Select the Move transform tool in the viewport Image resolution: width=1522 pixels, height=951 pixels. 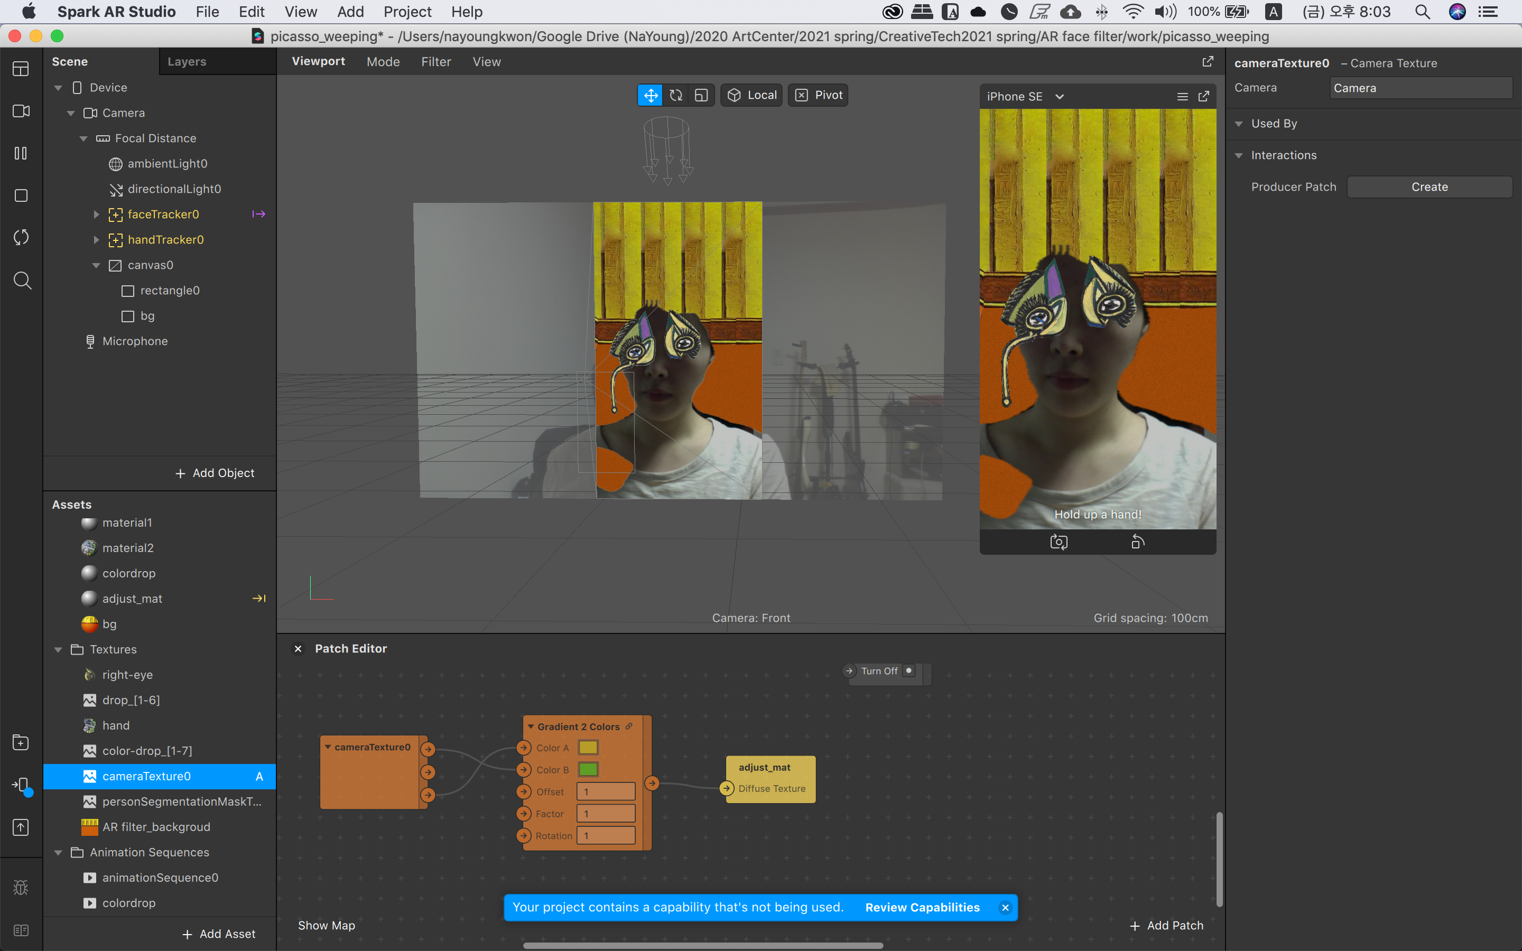tap(651, 95)
